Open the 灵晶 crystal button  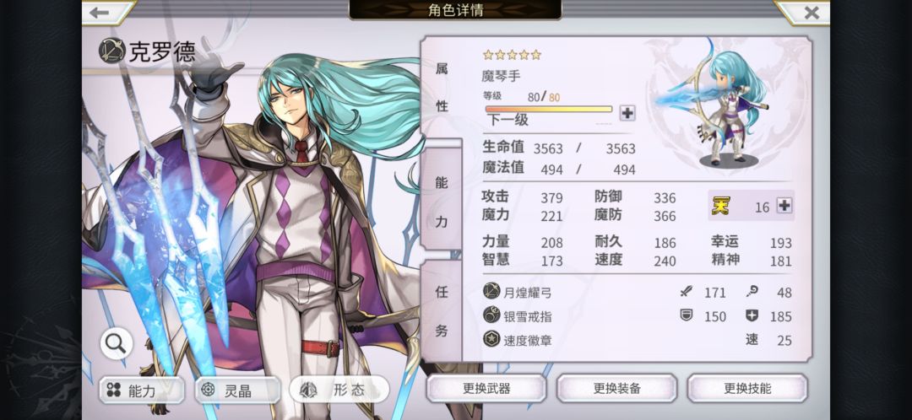237,390
